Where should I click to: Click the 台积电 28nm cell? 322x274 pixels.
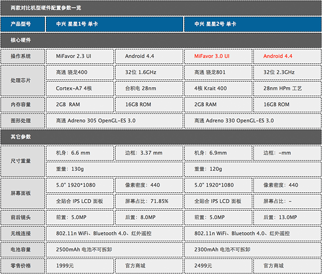pos(149,89)
